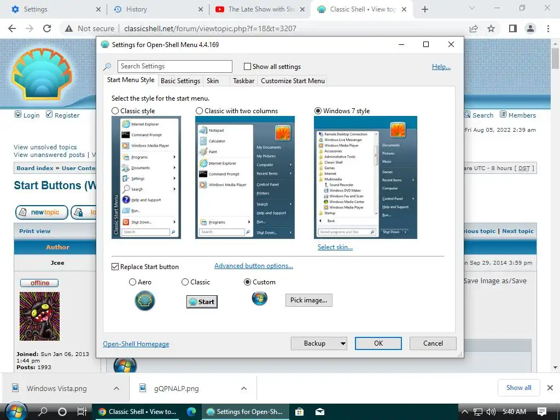The height and width of the screenshot is (420, 560).
Task: Open the notification center icon
Action: tap(542, 411)
